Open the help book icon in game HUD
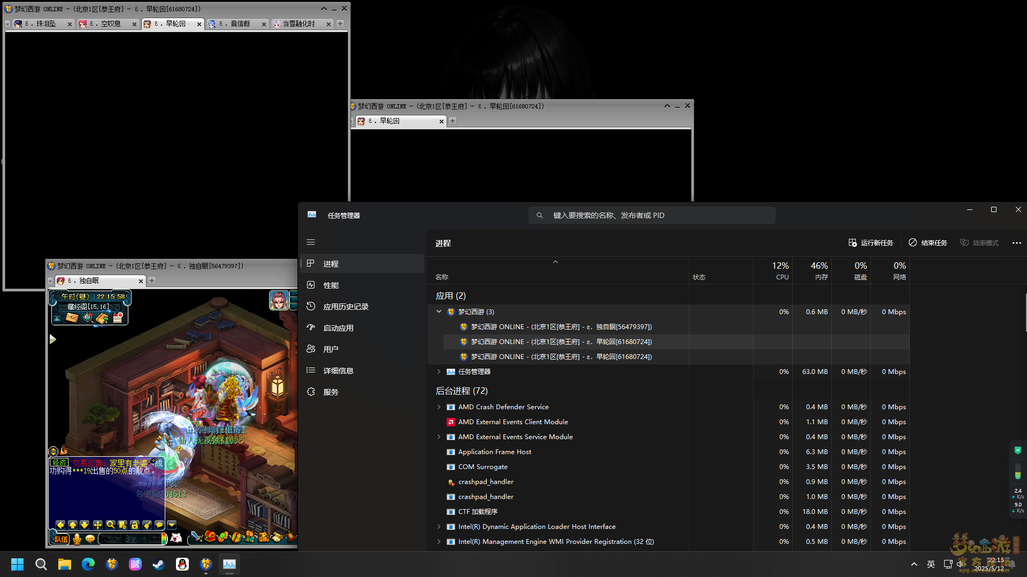1027x577 pixels. point(103,318)
